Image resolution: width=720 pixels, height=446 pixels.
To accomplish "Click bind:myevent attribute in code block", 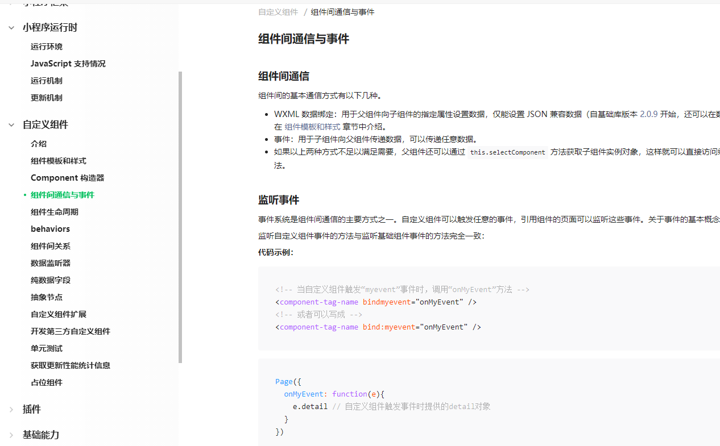I will [389, 327].
